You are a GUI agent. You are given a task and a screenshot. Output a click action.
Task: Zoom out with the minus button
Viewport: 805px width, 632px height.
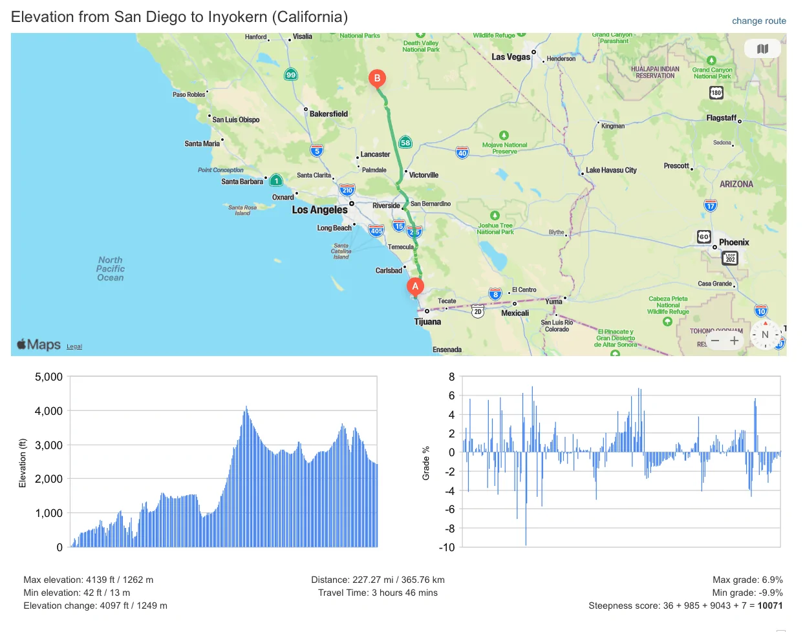715,341
